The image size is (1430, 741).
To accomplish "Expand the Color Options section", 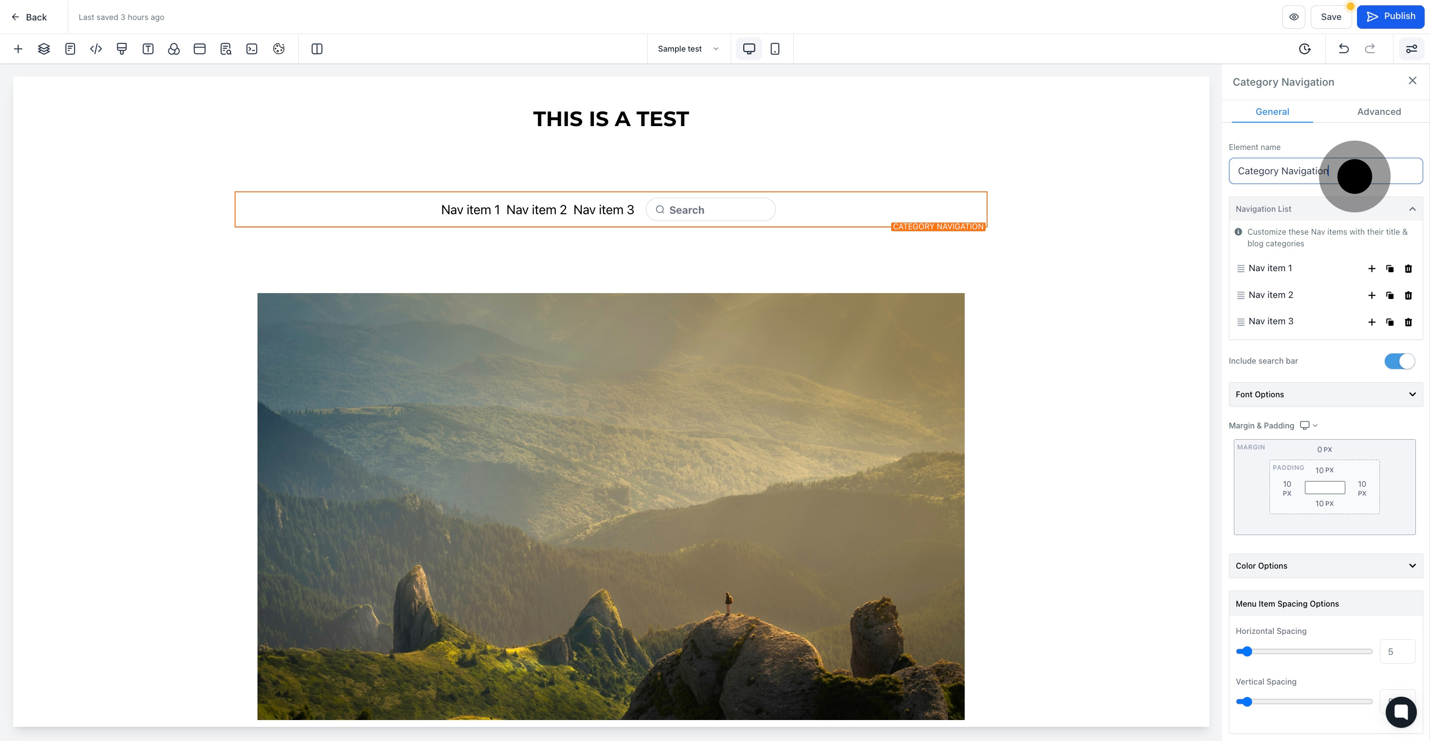I will [1326, 565].
